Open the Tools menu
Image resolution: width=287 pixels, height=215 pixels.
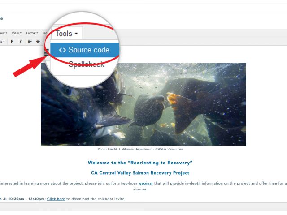(x=67, y=34)
